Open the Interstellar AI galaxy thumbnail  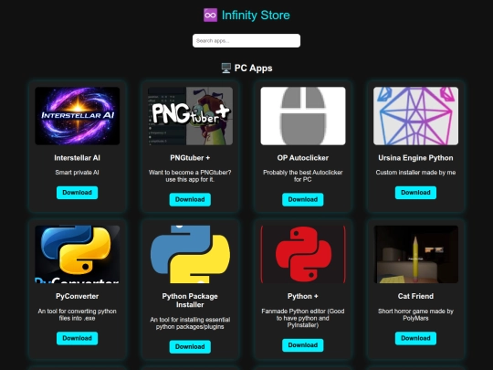(x=77, y=116)
